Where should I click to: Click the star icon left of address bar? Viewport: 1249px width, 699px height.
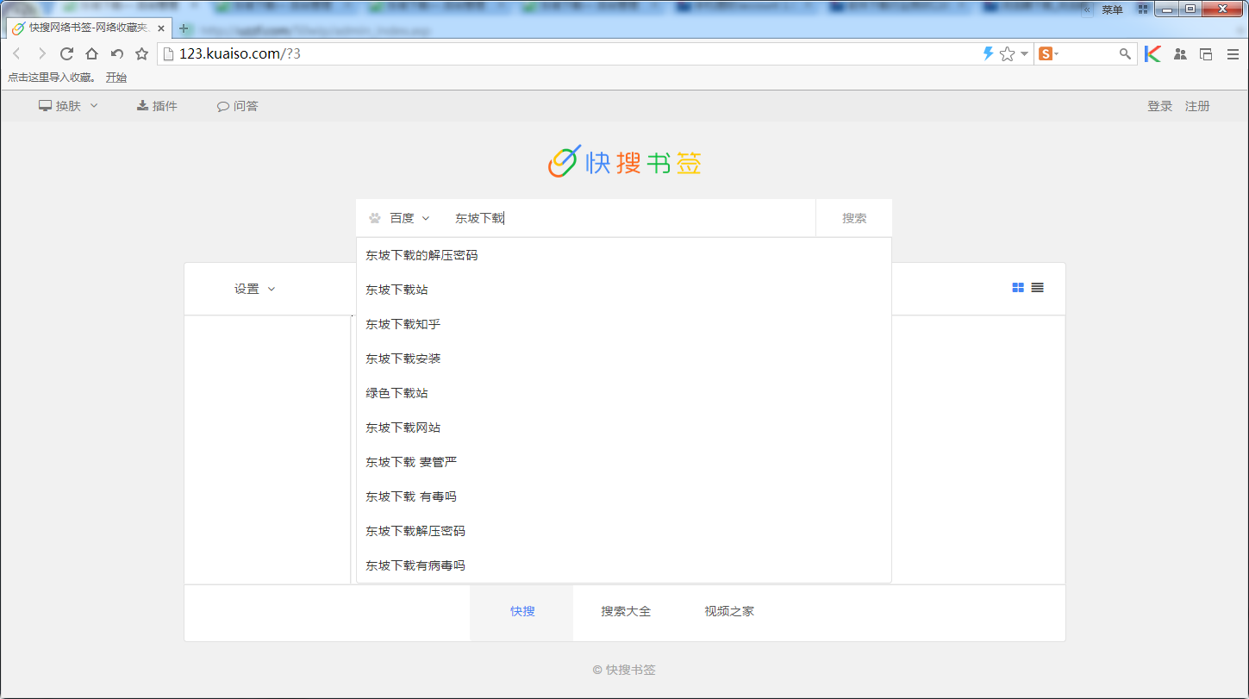pyautogui.click(x=142, y=53)
